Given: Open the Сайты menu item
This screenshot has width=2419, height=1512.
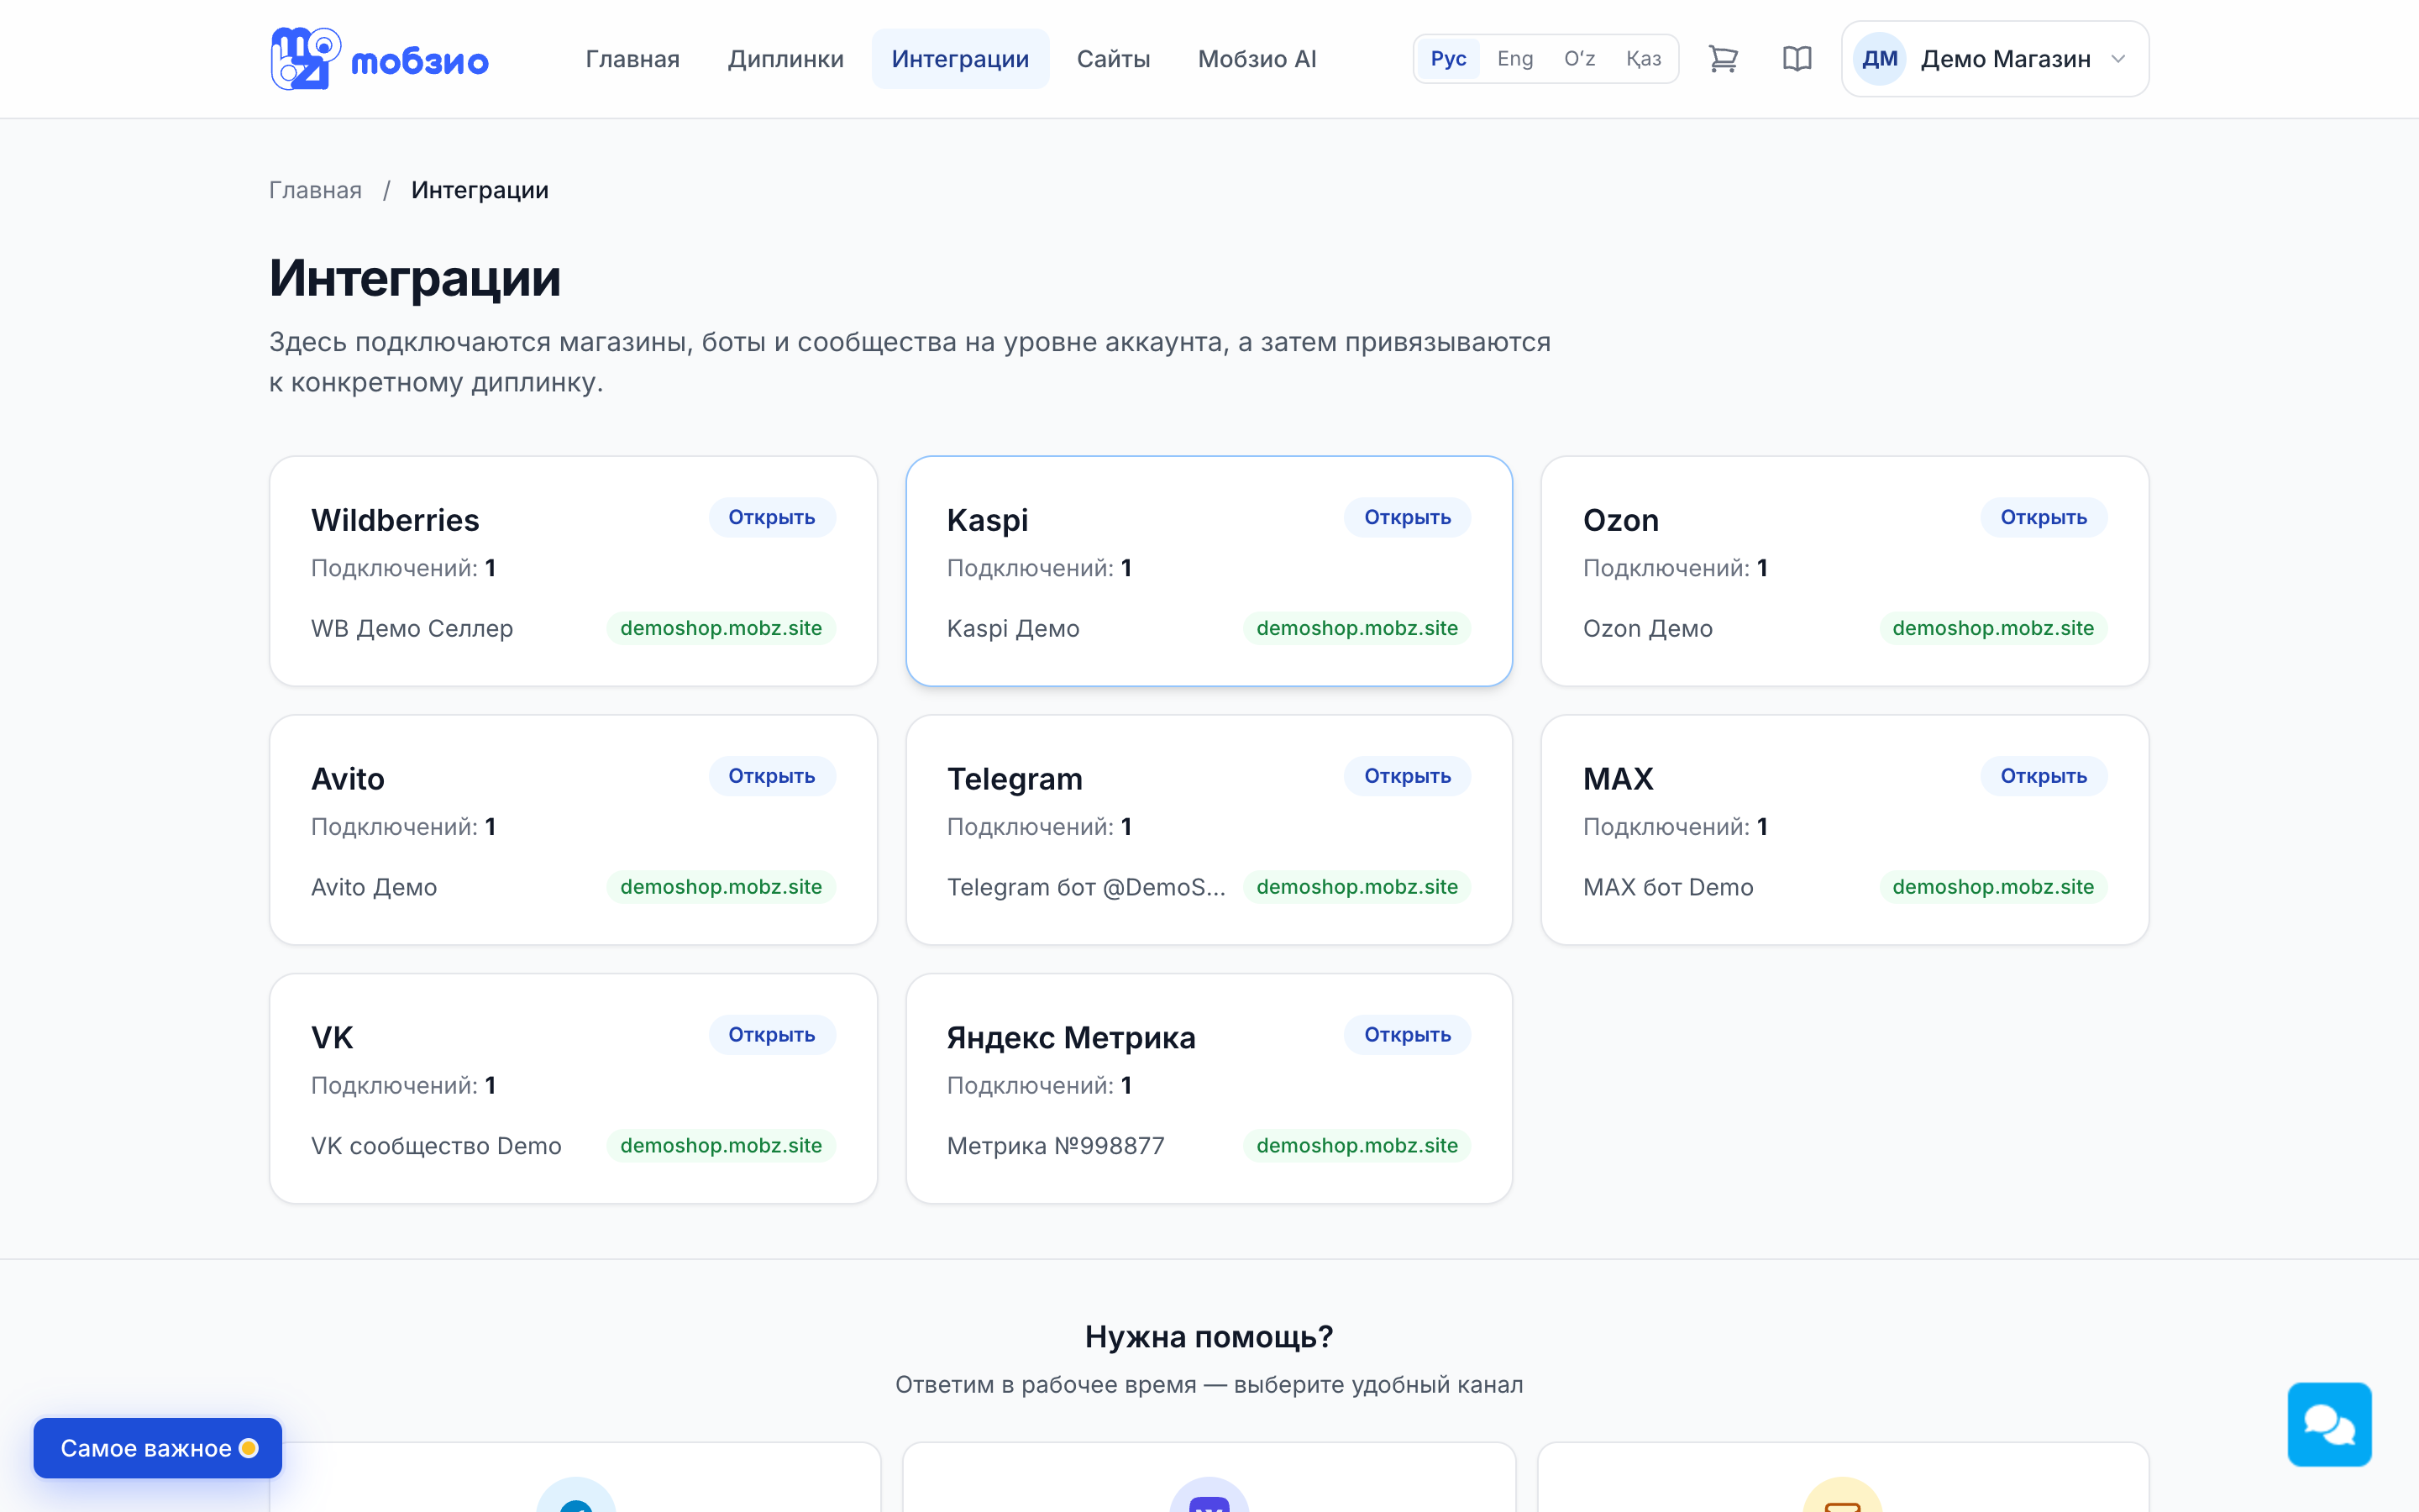Looking at the screenshot, I should [1114, 59].
